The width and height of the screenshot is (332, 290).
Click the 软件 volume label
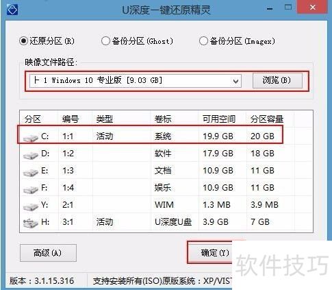pos(163,154)
